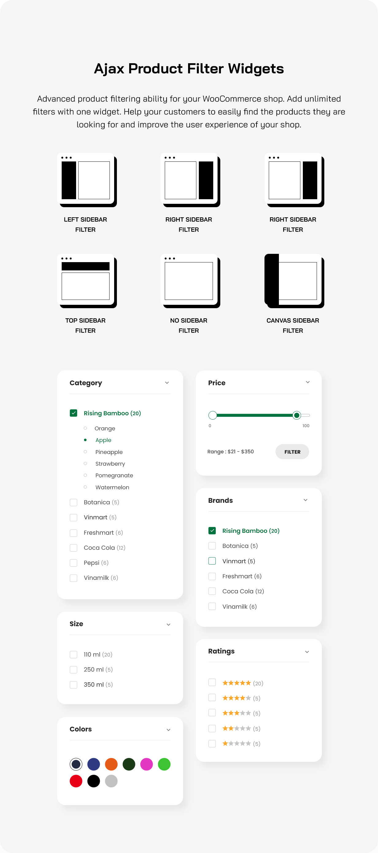Toggle the Ratings panel chevron
The height and width of the screenshot is (853, 378).
[307, 652]
